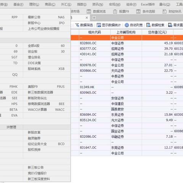Select 经纪业务大全 BCD menu entry
Viewport: 183px width, 183px height.
(x=47, y=144)
